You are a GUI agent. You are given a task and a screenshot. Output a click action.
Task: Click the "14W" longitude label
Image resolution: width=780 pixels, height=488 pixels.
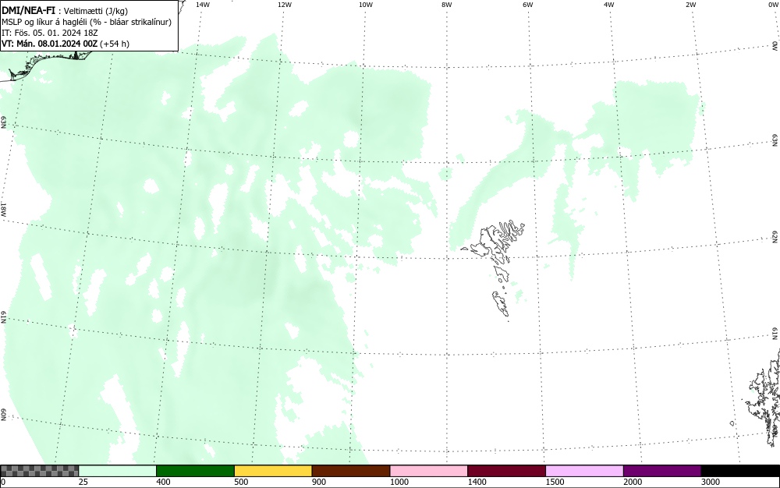coord(203,5)
